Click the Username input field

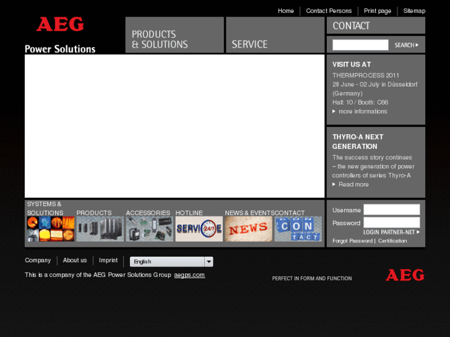pos(392,210)
